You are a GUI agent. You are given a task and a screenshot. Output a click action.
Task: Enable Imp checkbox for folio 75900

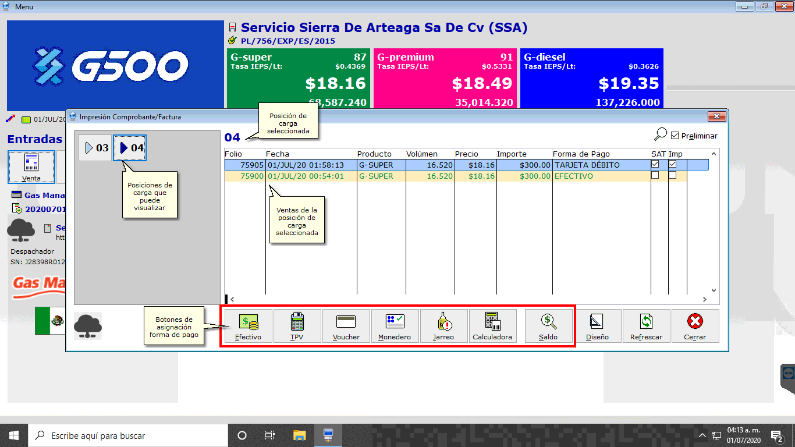(x=673, y=176)
